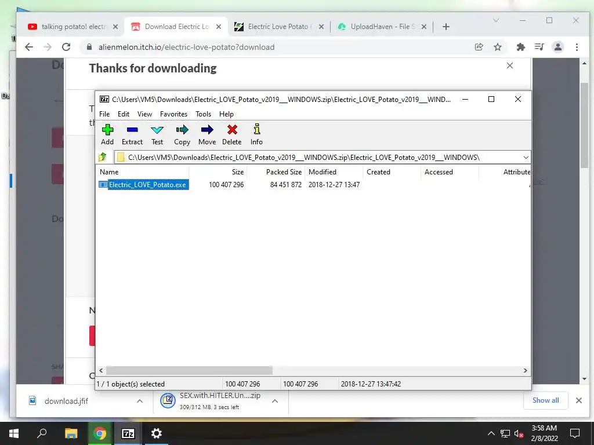Viewport: 594px width, 445px height.
Task: Open the download.jfif download item
Action: [x=66, y=401]
